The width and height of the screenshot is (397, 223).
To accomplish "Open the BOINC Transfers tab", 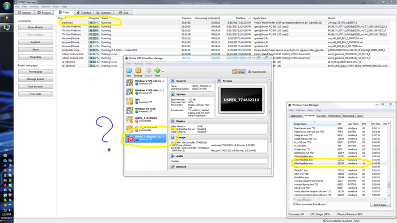I will [x=84, y=12].
